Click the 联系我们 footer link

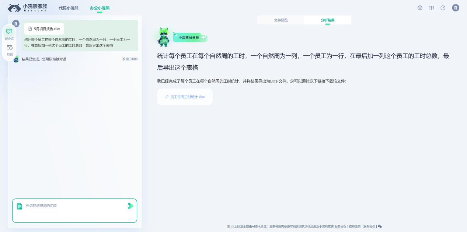[x=369, y=226]
